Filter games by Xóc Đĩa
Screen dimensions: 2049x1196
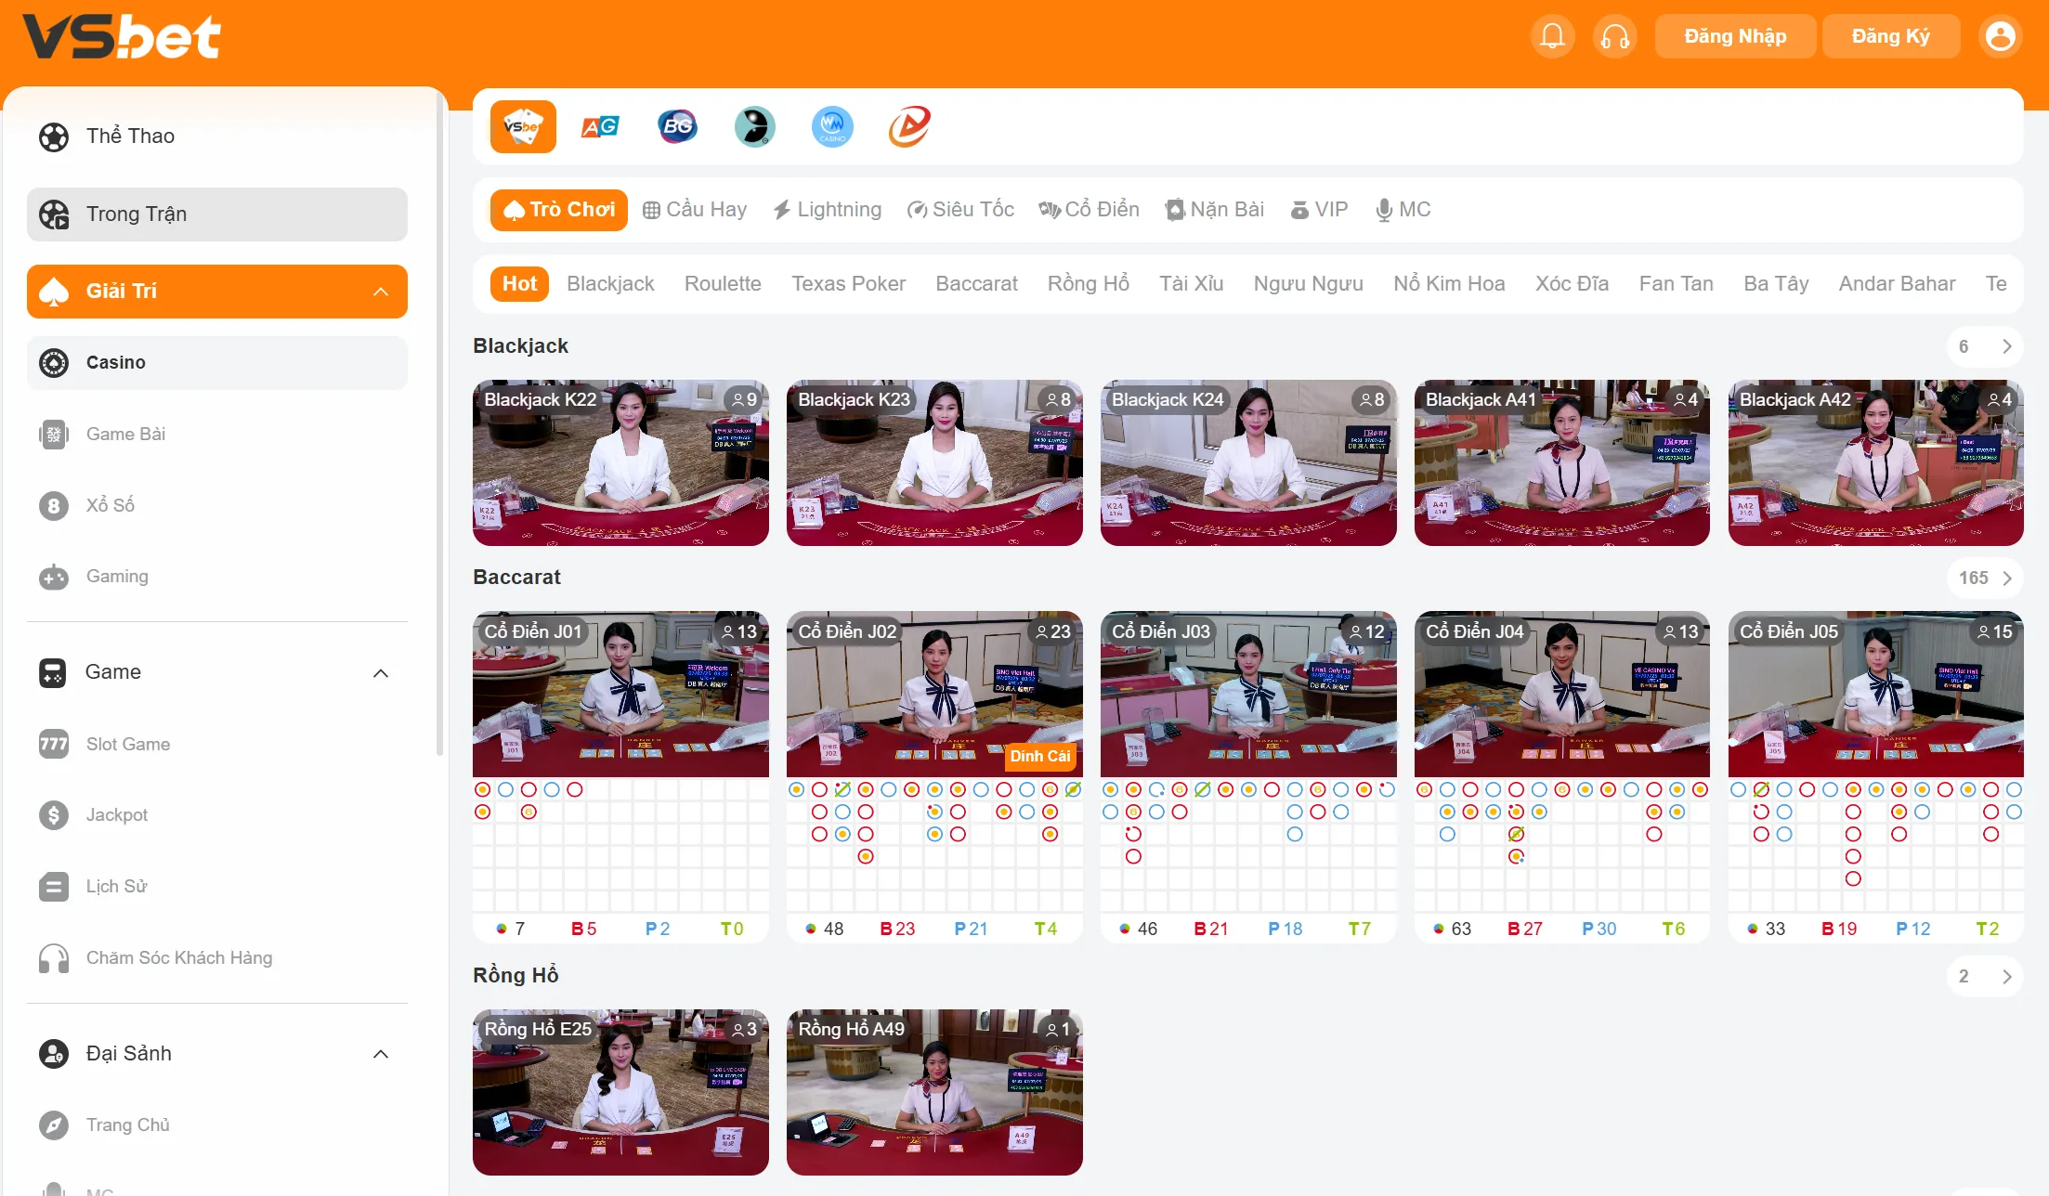[x=1572, y=284]
